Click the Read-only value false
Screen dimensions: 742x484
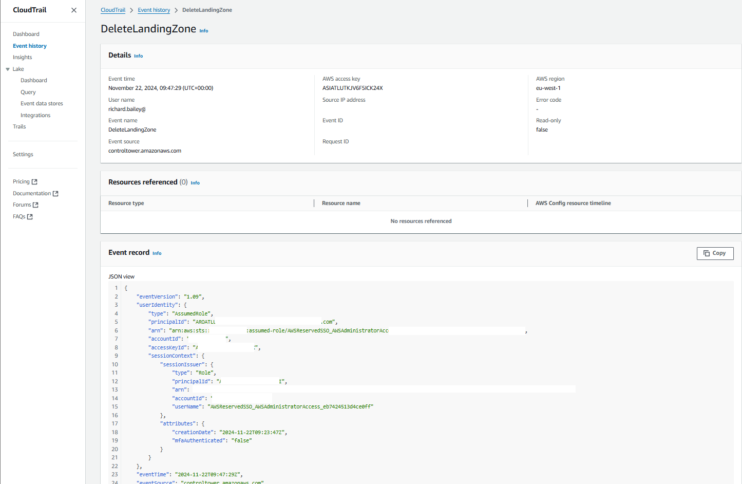pos(542,130)
